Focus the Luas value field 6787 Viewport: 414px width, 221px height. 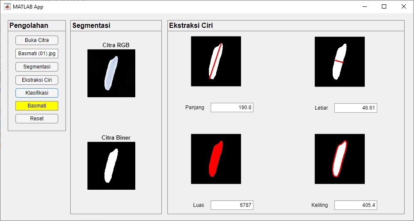click(x=232, y=205)
